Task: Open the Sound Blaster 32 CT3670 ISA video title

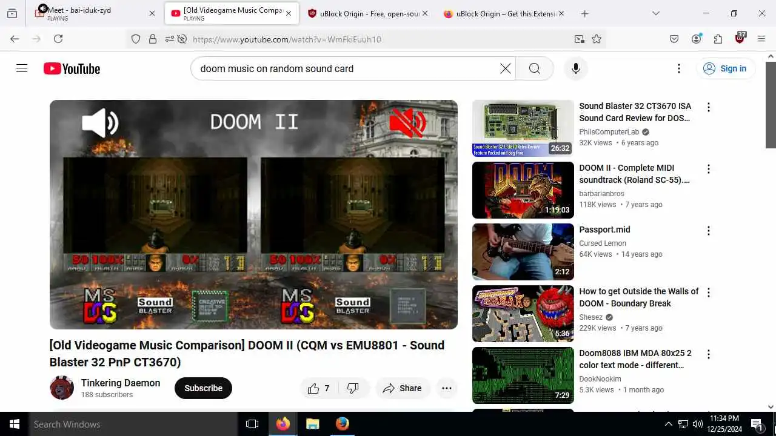Action: (x=635, y=112)
